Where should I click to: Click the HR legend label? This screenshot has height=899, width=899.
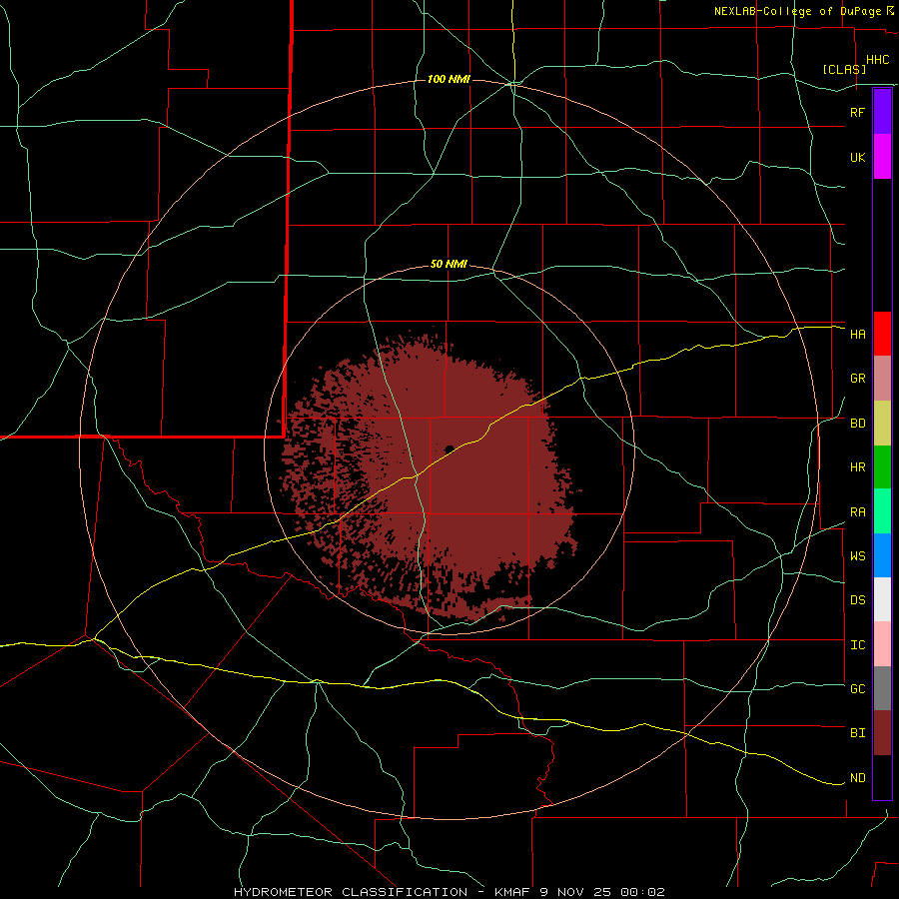pos(858,467)
